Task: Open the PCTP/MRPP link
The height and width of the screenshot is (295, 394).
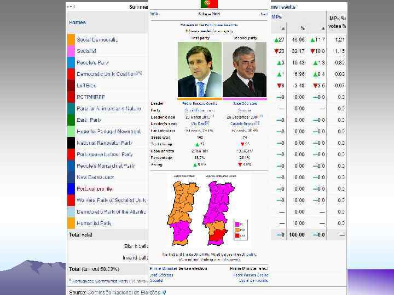Action: [91, 97]
